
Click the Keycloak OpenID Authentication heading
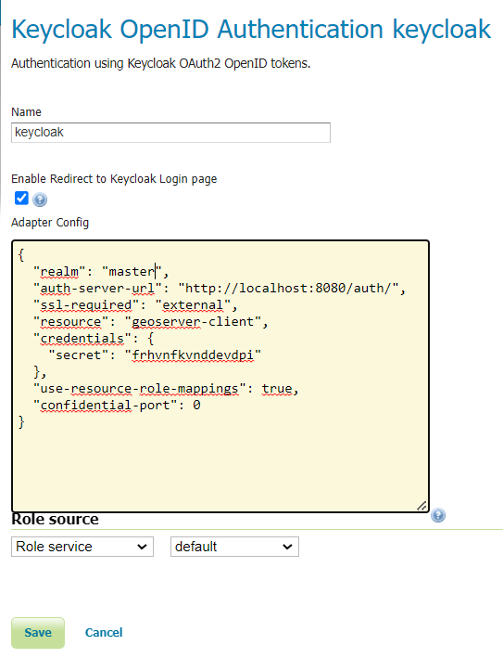251,30
